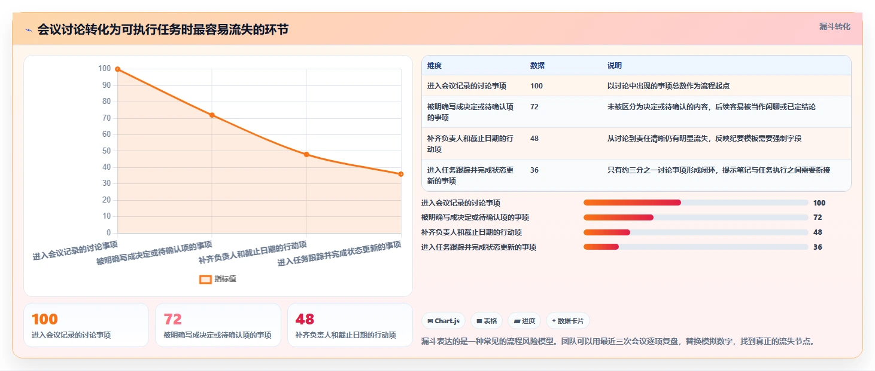The image size is (875, 371).
Task: Click the y-axis tick label 0
Action: pos(109,232)
